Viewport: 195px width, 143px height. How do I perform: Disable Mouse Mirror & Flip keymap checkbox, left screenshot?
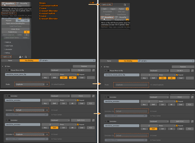tap(9, 70)
